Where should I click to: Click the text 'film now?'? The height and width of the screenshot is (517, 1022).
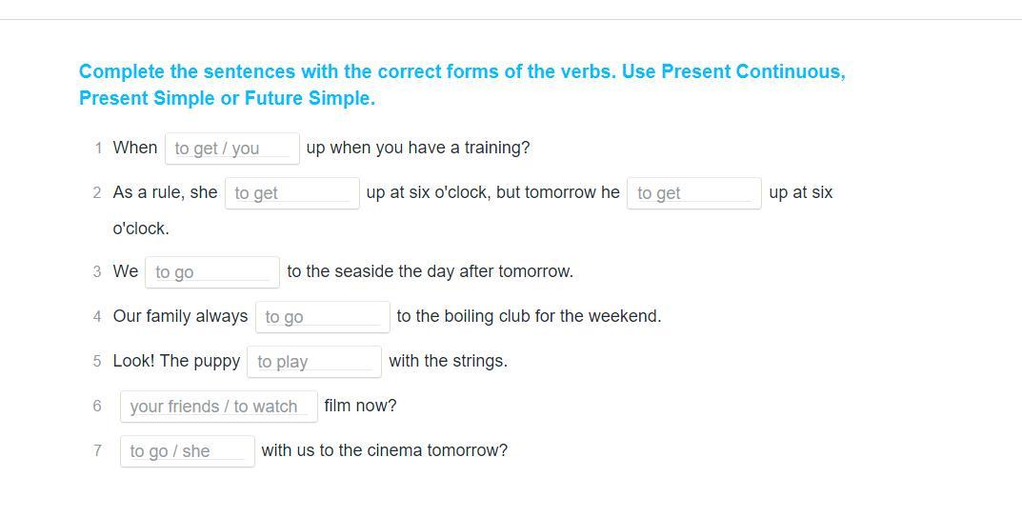pyautogui.click(x=360, y=406)
